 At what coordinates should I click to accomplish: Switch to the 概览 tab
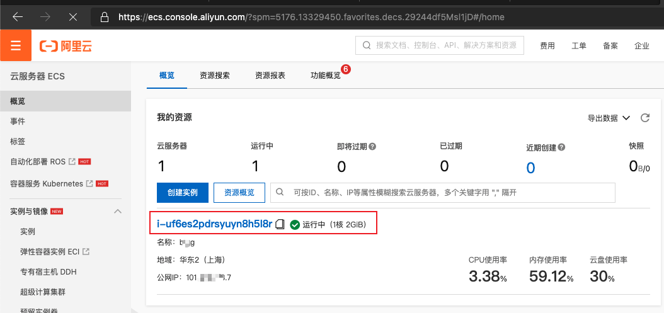(x=167, y=76)
